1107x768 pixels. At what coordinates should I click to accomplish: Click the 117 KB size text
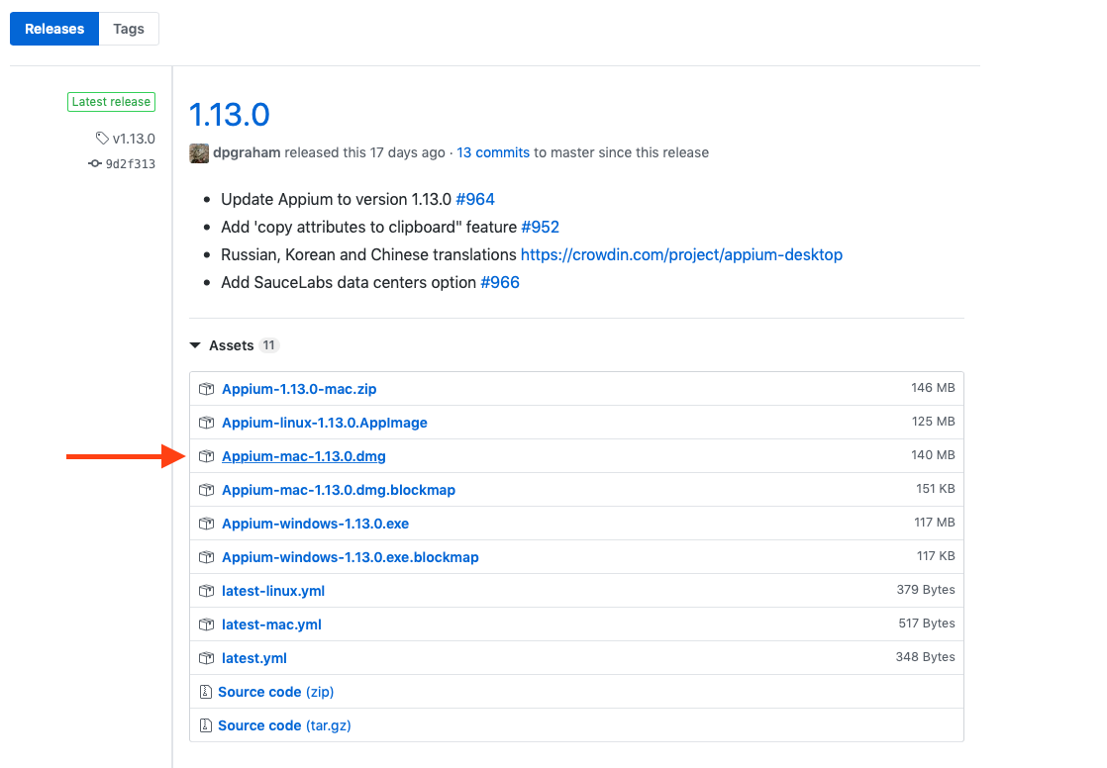936,556
